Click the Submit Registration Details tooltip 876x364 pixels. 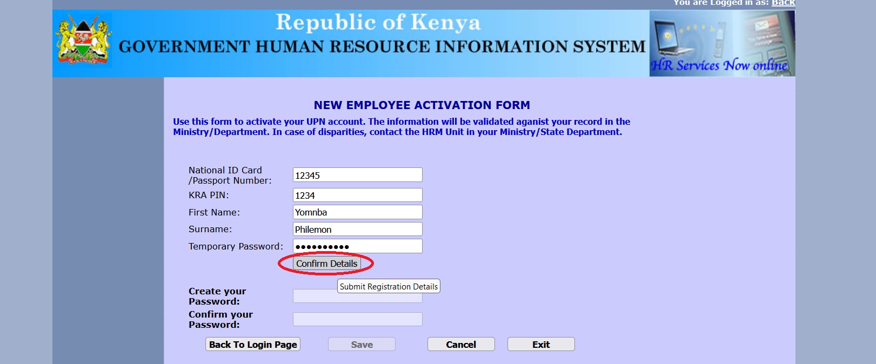tap(389, 287)
